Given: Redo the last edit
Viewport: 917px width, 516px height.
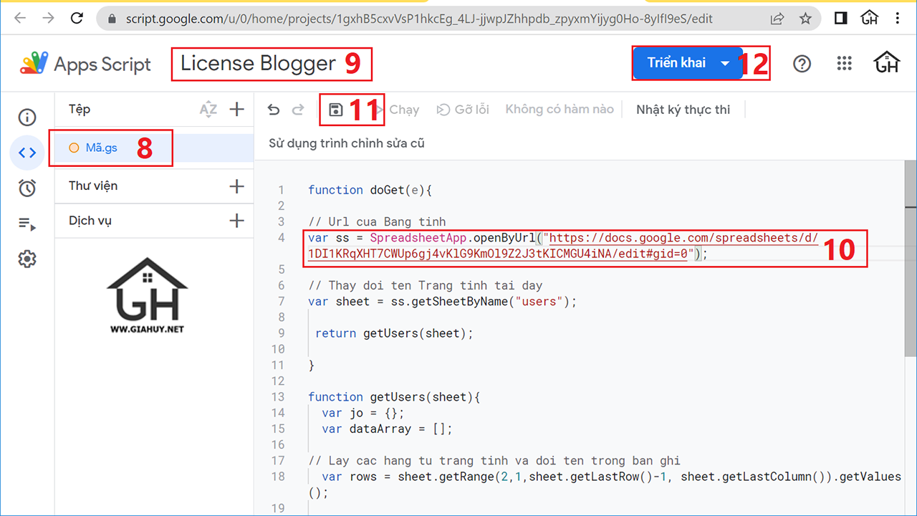Looking at the screenshot, I should tap(298, 110).
